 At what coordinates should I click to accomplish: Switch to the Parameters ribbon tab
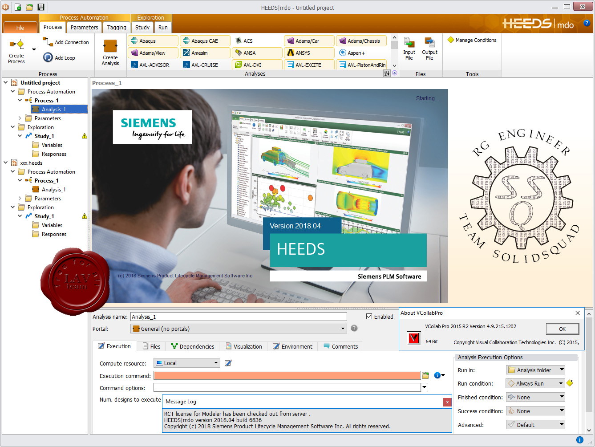(84, 27)
